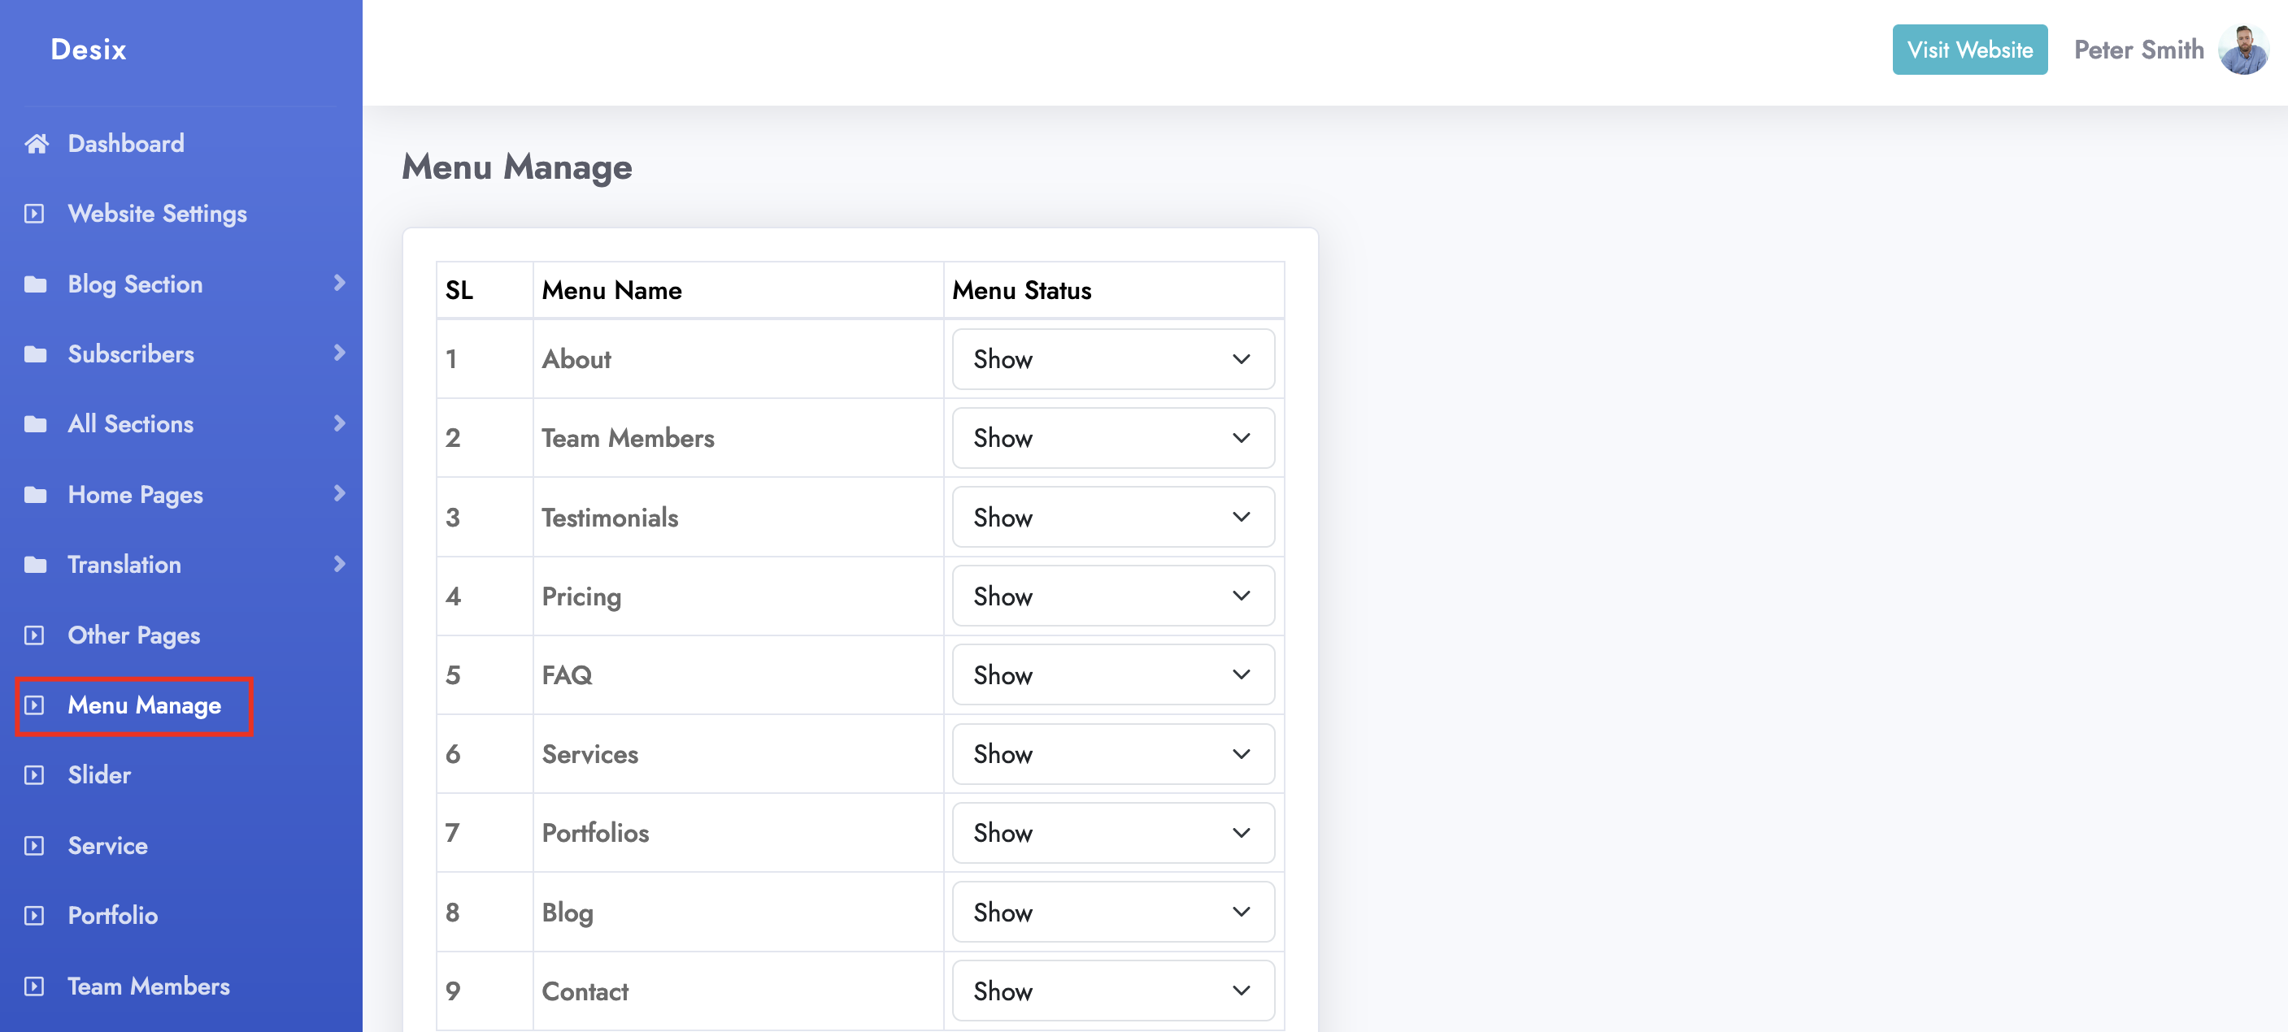Open the Team Members sidebar link
The height and width of the screenshot is (1032, 2288).
pos(148,986)
